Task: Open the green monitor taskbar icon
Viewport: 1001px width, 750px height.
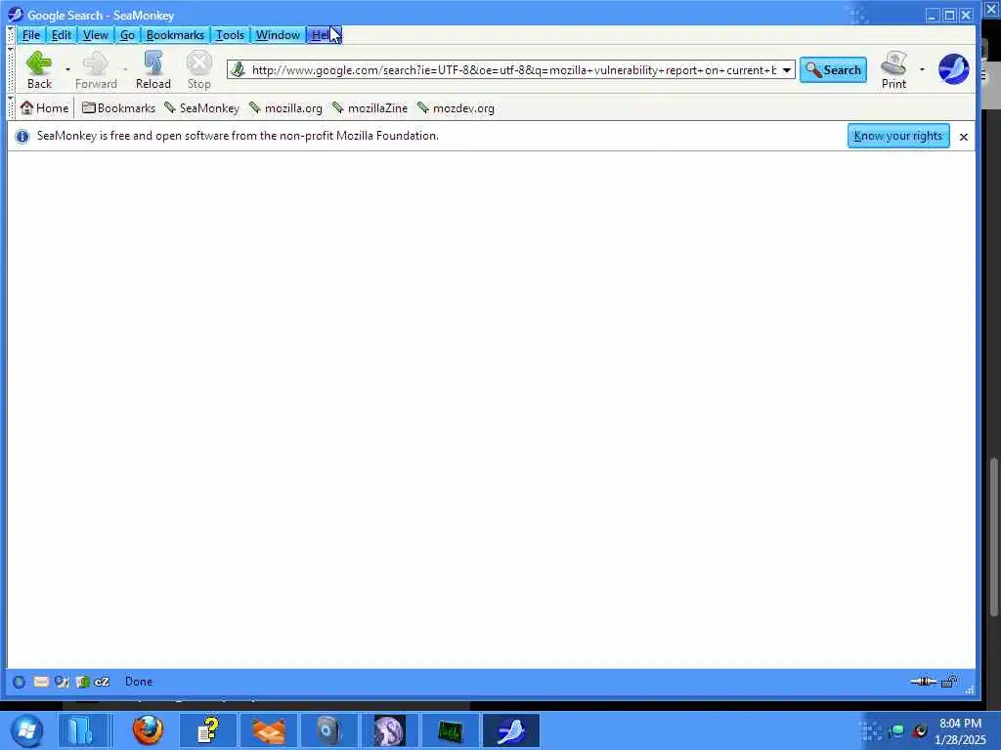Action: coord(451,730)
